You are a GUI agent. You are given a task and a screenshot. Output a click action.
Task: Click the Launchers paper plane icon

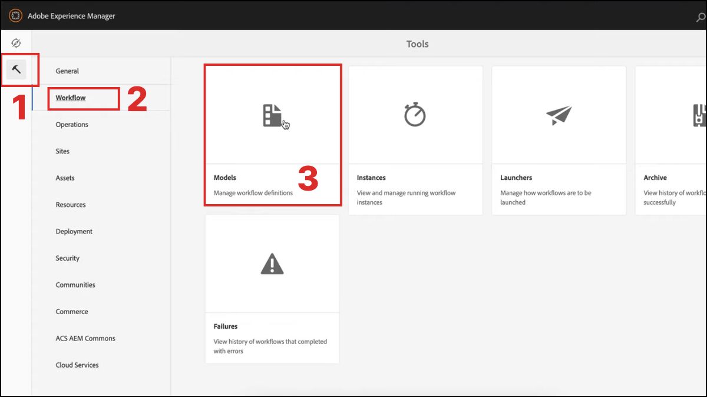tap(559, 115)
